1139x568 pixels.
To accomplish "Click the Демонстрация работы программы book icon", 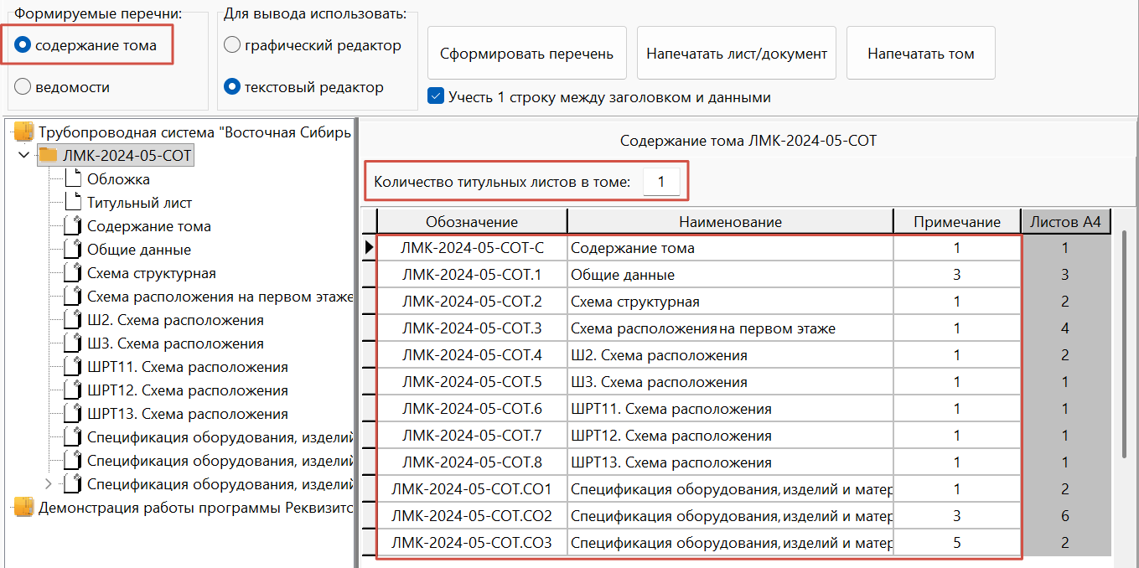I will [x=23, y=507].
